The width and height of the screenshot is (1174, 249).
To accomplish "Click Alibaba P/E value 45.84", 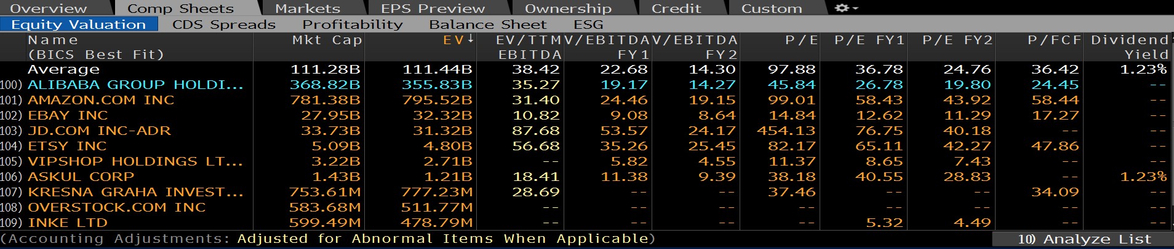I will pos(792,85).
